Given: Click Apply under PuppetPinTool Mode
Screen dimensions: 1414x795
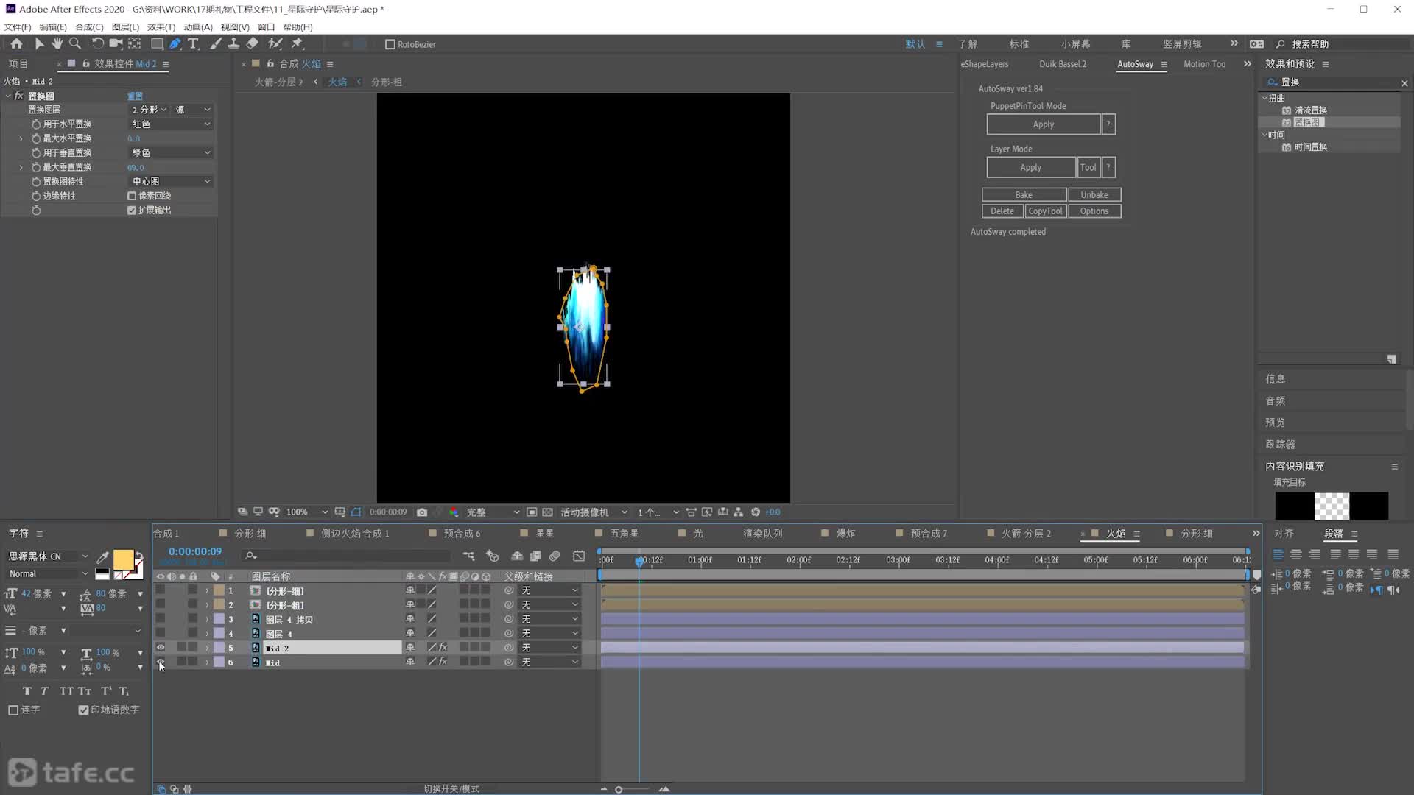Looking at the screenshot, I should pyautogui.click(x=1043, y=124).
